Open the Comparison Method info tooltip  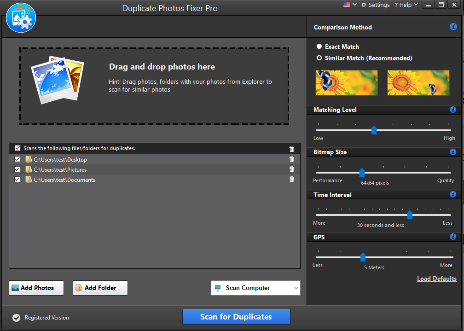tap(452, 27)
